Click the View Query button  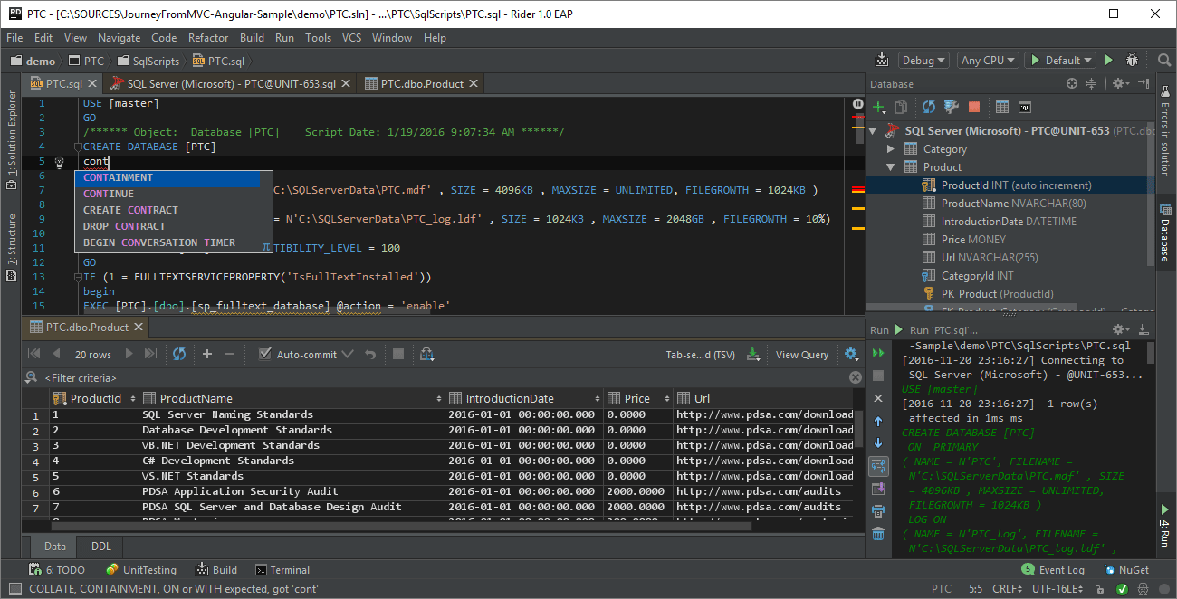[x=802, y=355]
